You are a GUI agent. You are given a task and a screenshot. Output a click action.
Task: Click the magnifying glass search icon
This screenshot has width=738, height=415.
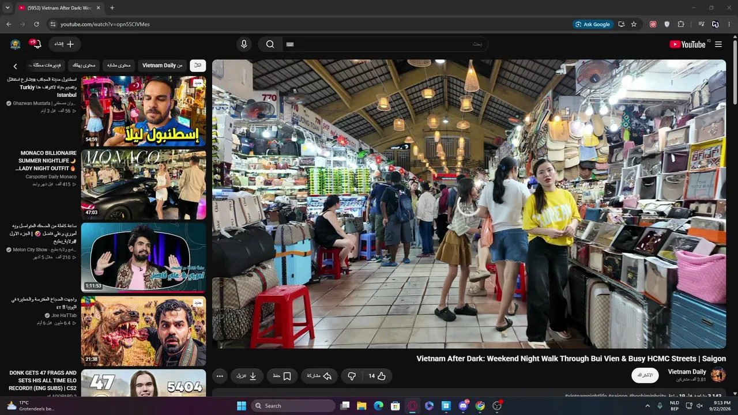click(x=270, y=44)
